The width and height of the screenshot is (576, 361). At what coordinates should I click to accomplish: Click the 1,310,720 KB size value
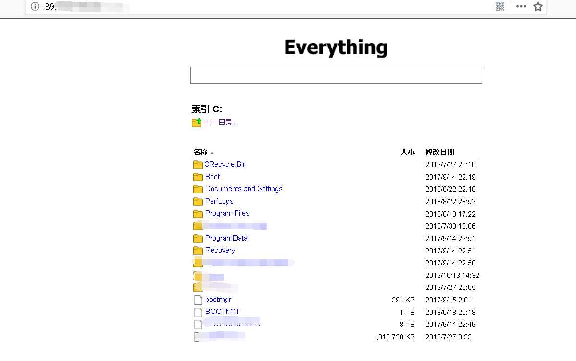point(394,337)
